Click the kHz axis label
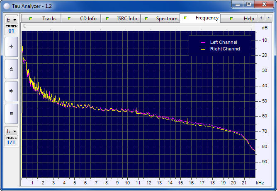The image size is (277, 191). (260, 183)
